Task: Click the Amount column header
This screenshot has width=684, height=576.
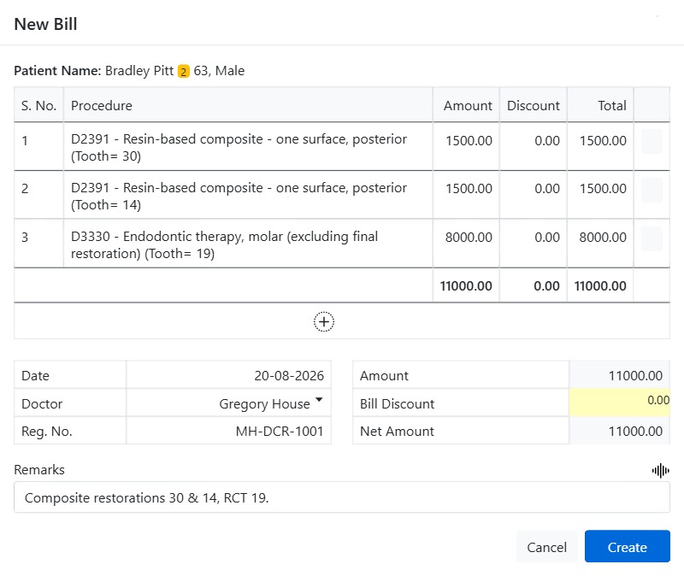Action: (468, 105)
